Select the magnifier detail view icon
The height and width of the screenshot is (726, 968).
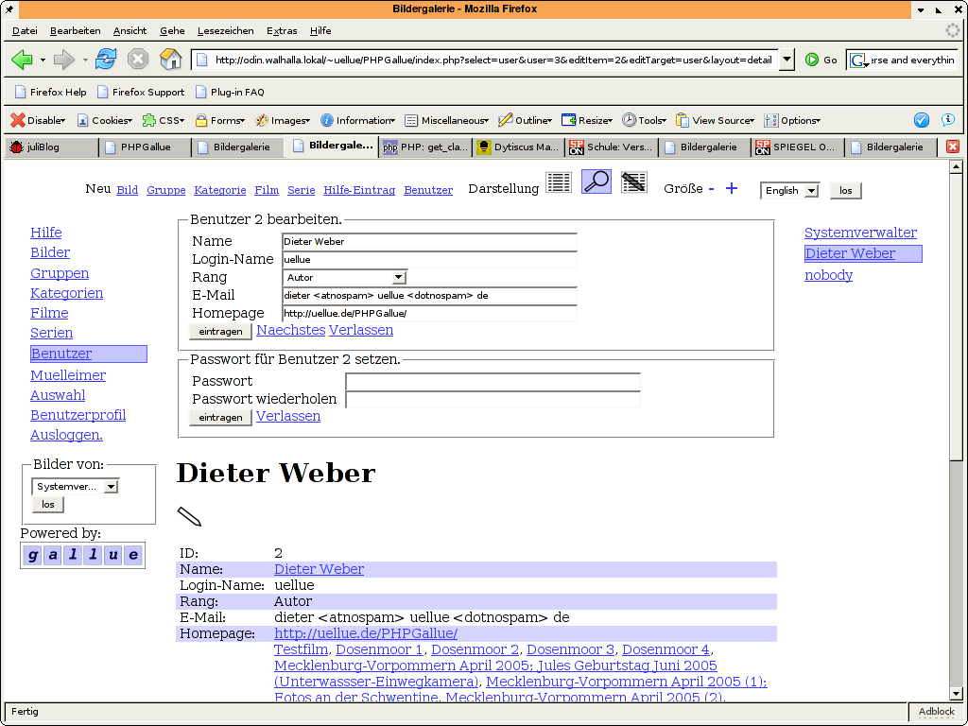pyautogui.click(x=596, y=182)
